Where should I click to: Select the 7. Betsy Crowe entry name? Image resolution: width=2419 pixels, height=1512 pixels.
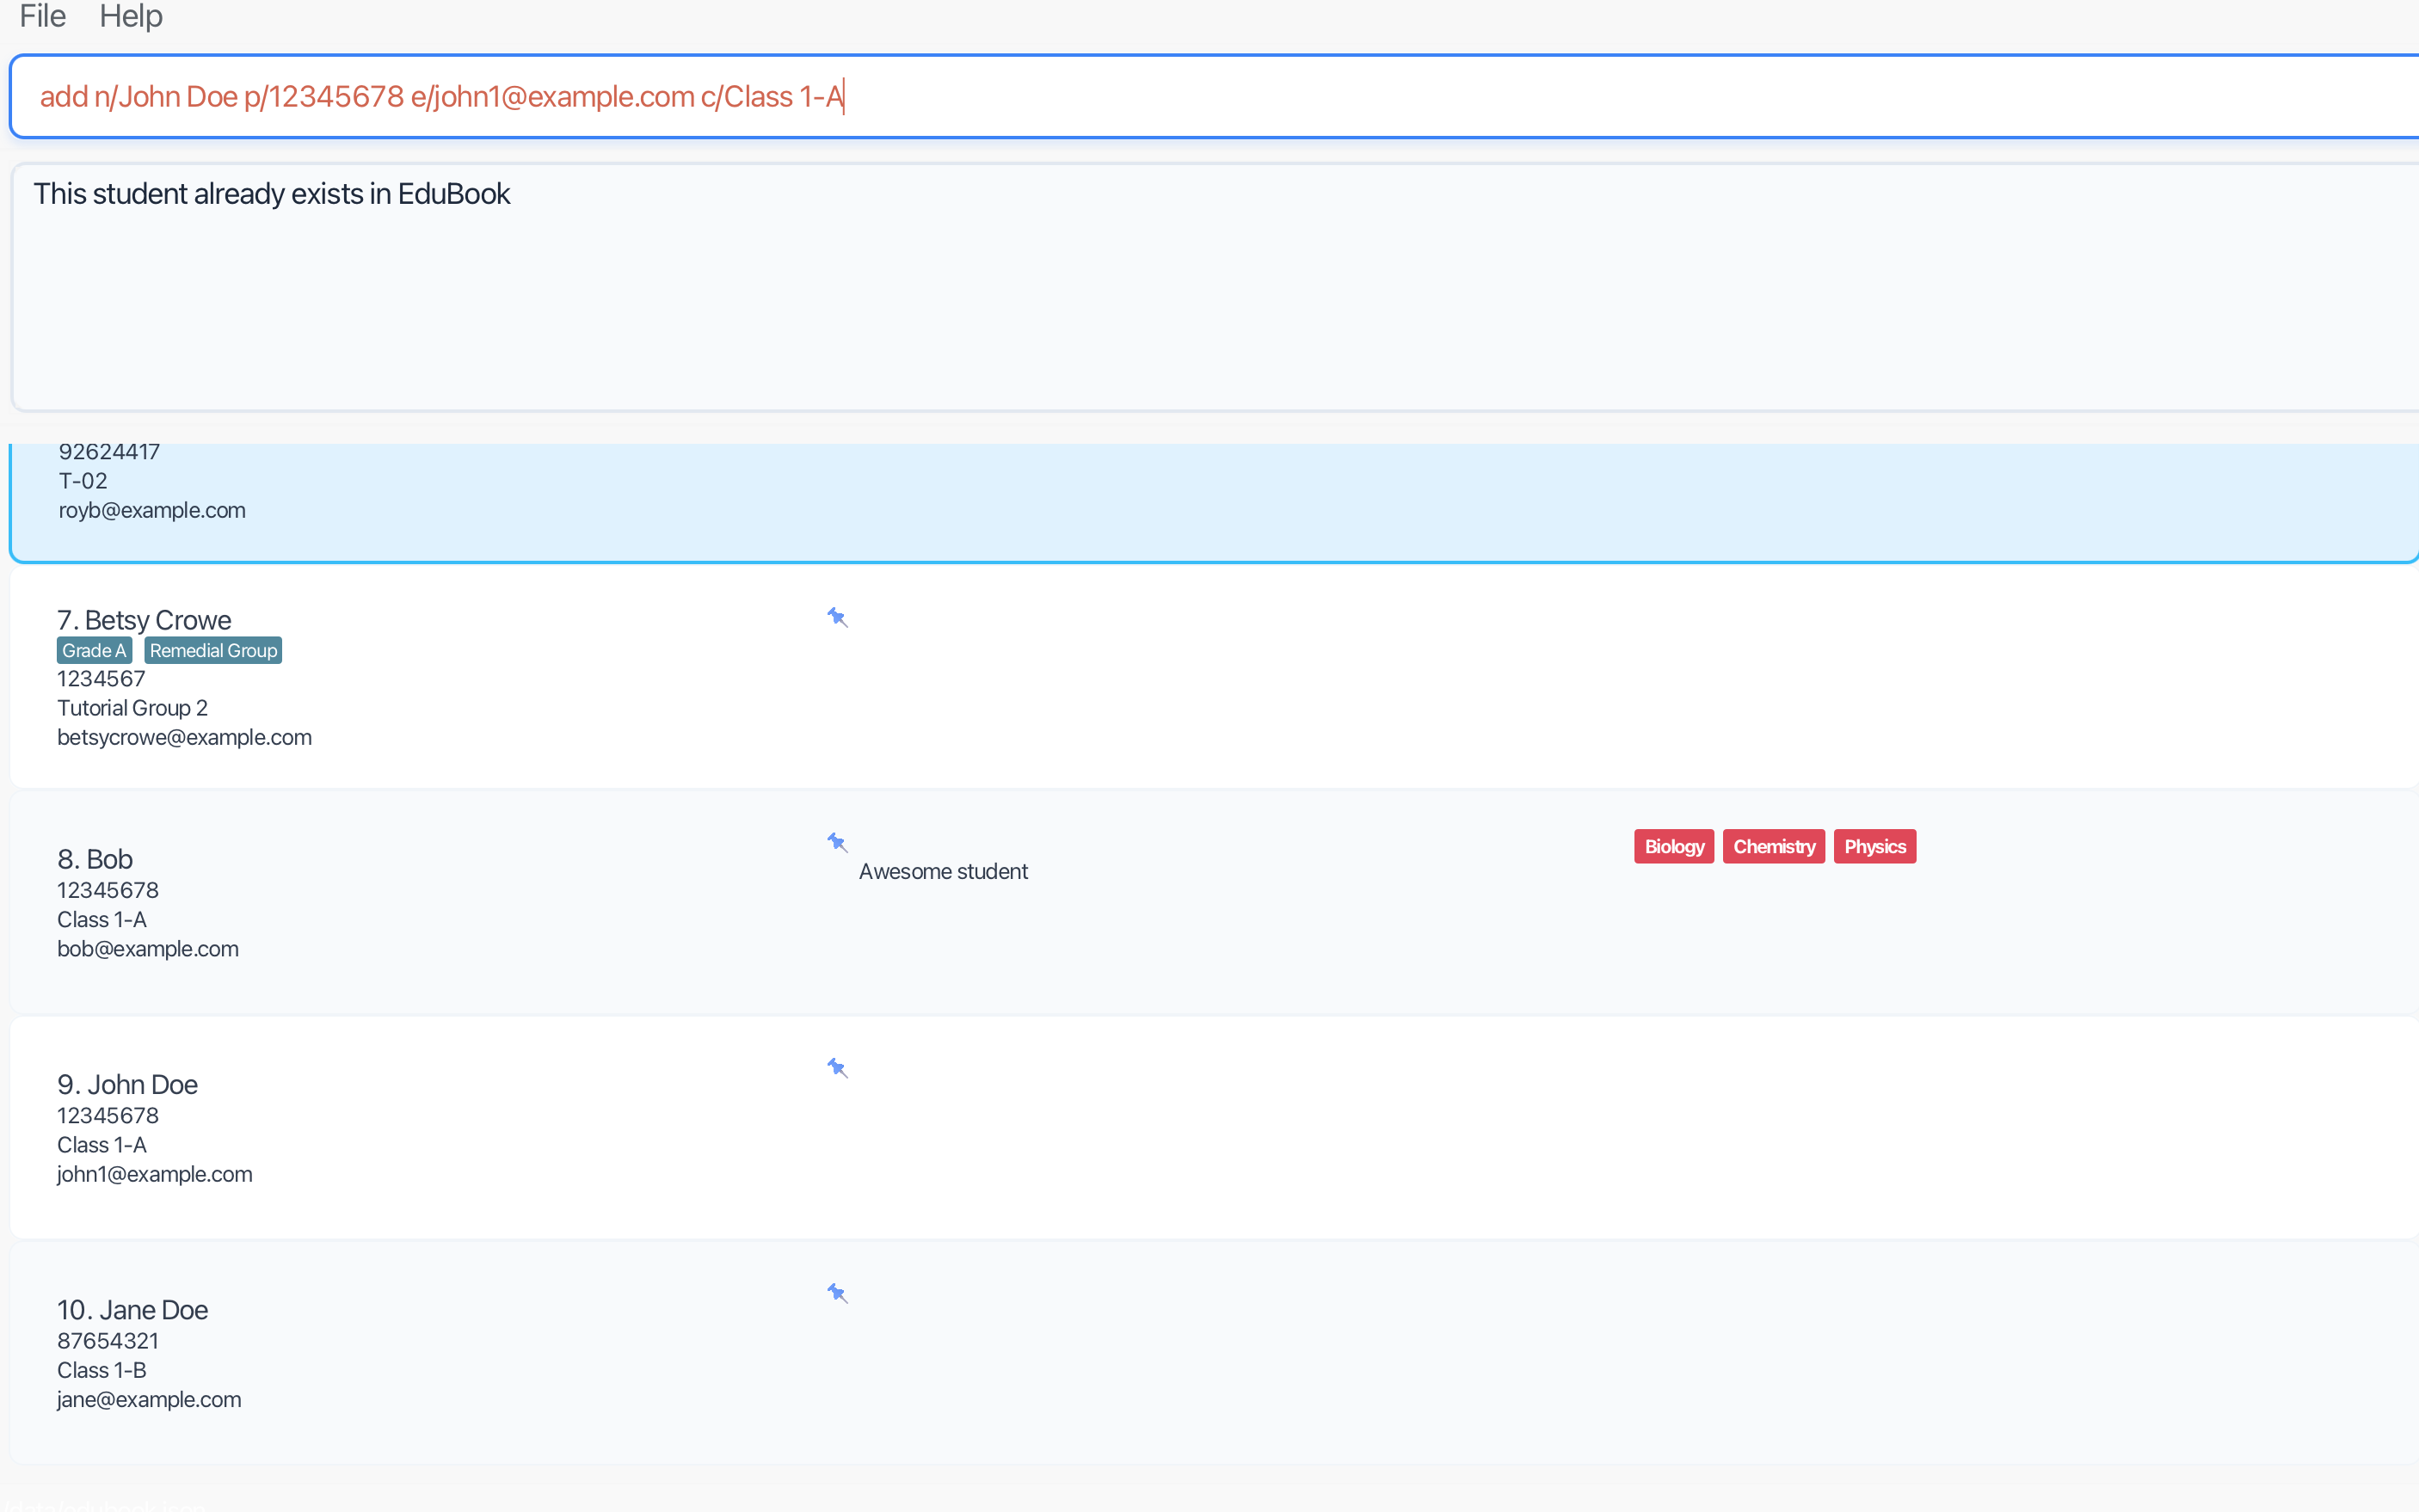tap(144, 620)
